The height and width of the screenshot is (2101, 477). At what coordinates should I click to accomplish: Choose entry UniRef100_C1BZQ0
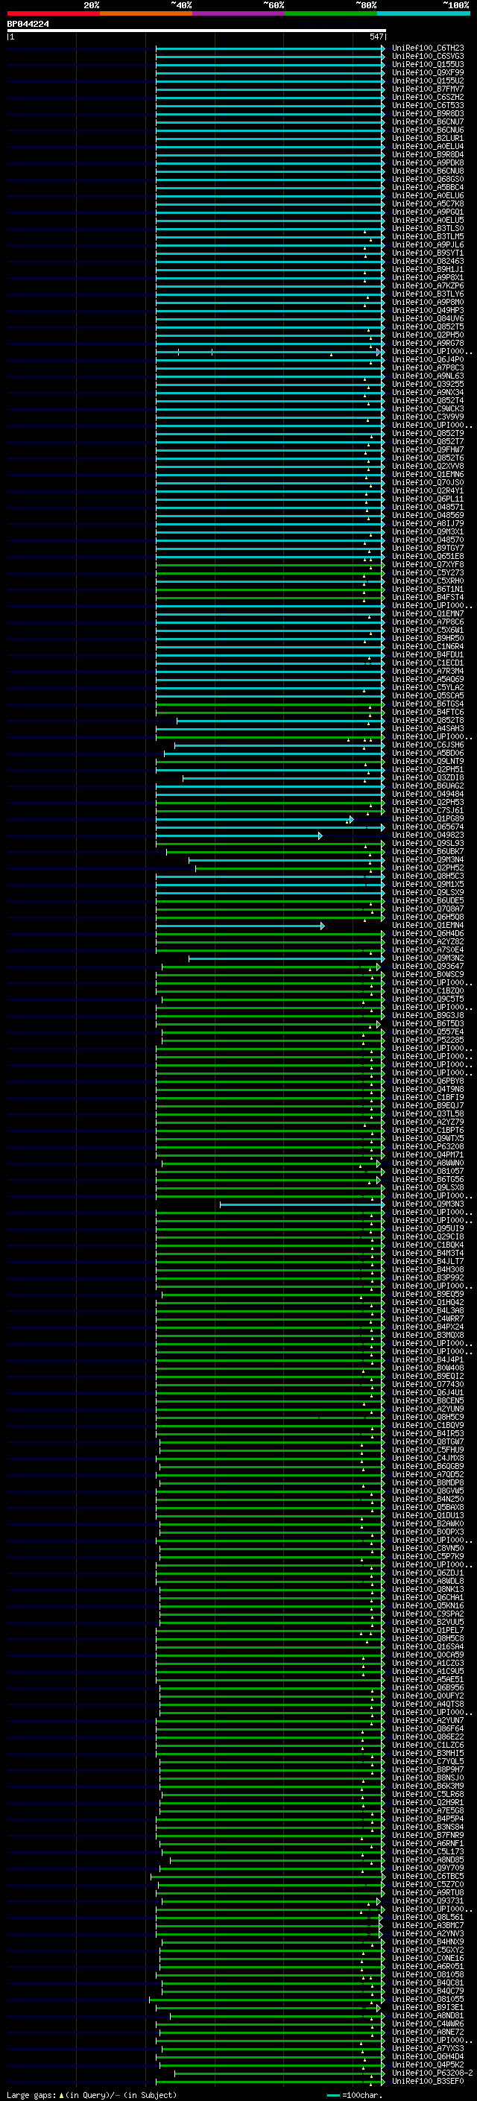(428, 991)
